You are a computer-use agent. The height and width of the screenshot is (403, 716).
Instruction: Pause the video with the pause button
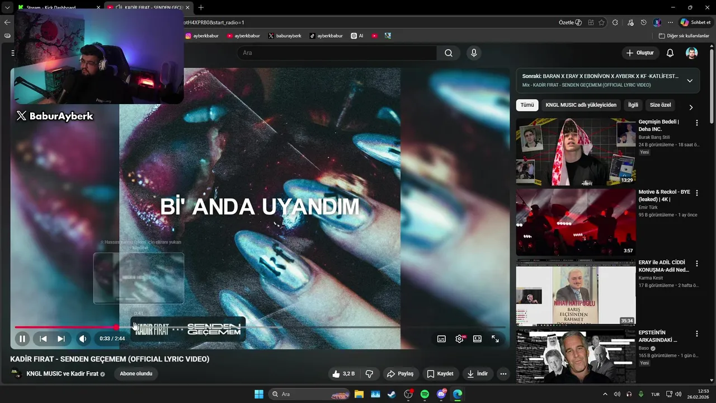coord(22,339)
